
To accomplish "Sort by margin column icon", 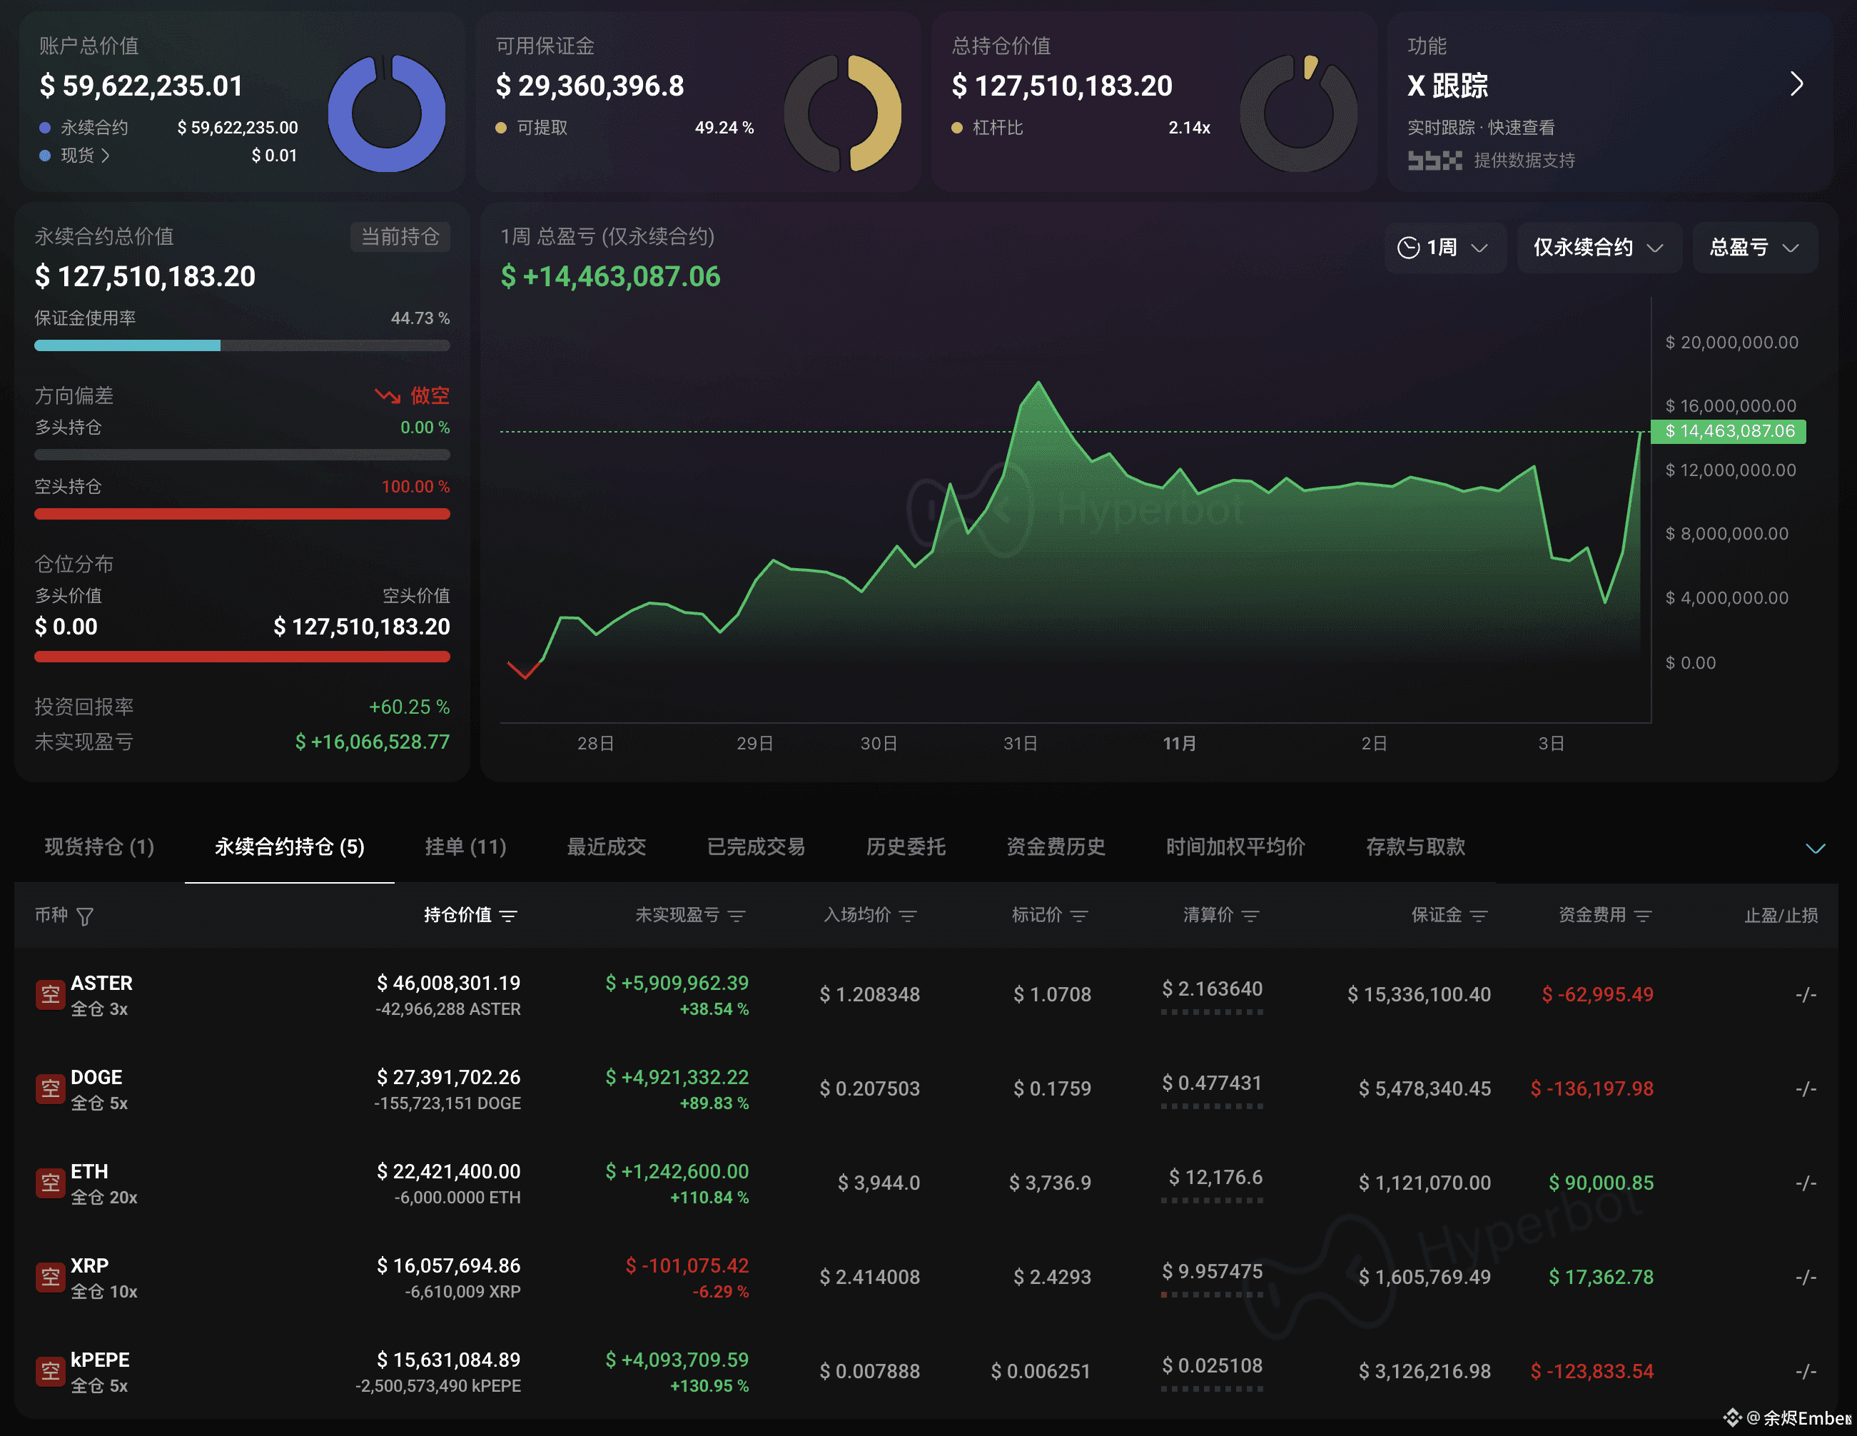I will [x=1479, y=916].
